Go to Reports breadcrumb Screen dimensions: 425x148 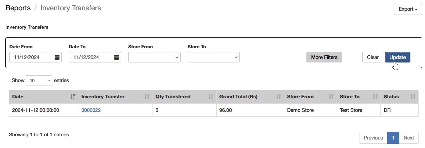pyautogui.click(x=18, y=8)
